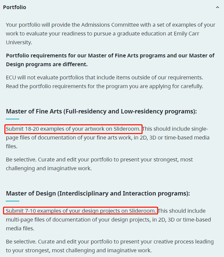Click 'Read the portfolio requirements' sentence
The image size is (224, 257).
pyautogui.click(x=104, y=86)
